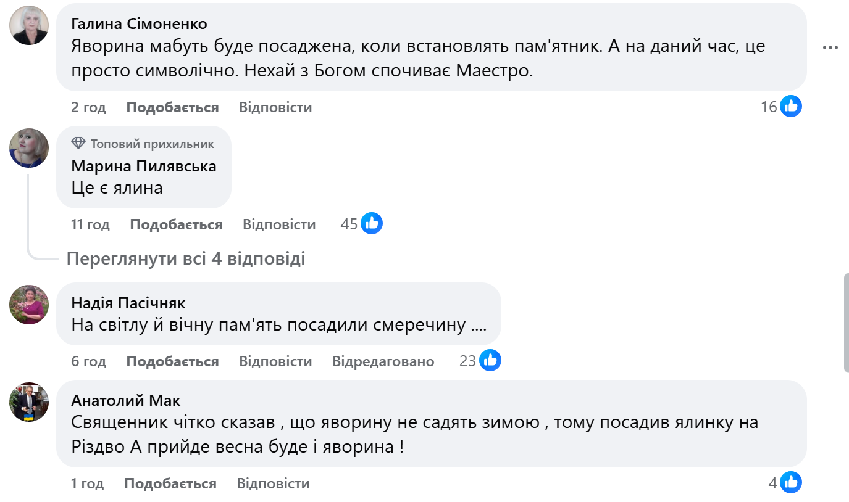Click Марина Пилявська's avatar
Image resolution: width=849 pixels, height=502 pixels.
tap(28, 148)
